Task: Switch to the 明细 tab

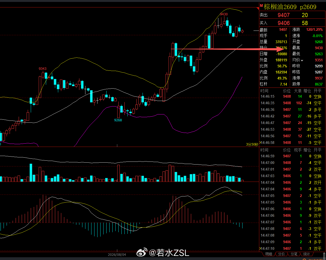Action: [269, 254]
